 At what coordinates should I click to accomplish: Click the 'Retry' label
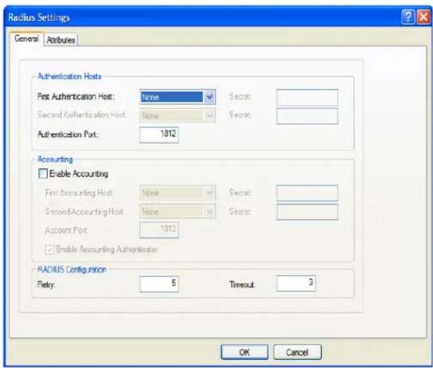46,285
